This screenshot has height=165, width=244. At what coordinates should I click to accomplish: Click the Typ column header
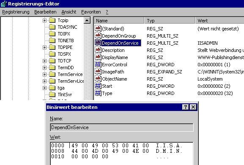tap(170, 21)
